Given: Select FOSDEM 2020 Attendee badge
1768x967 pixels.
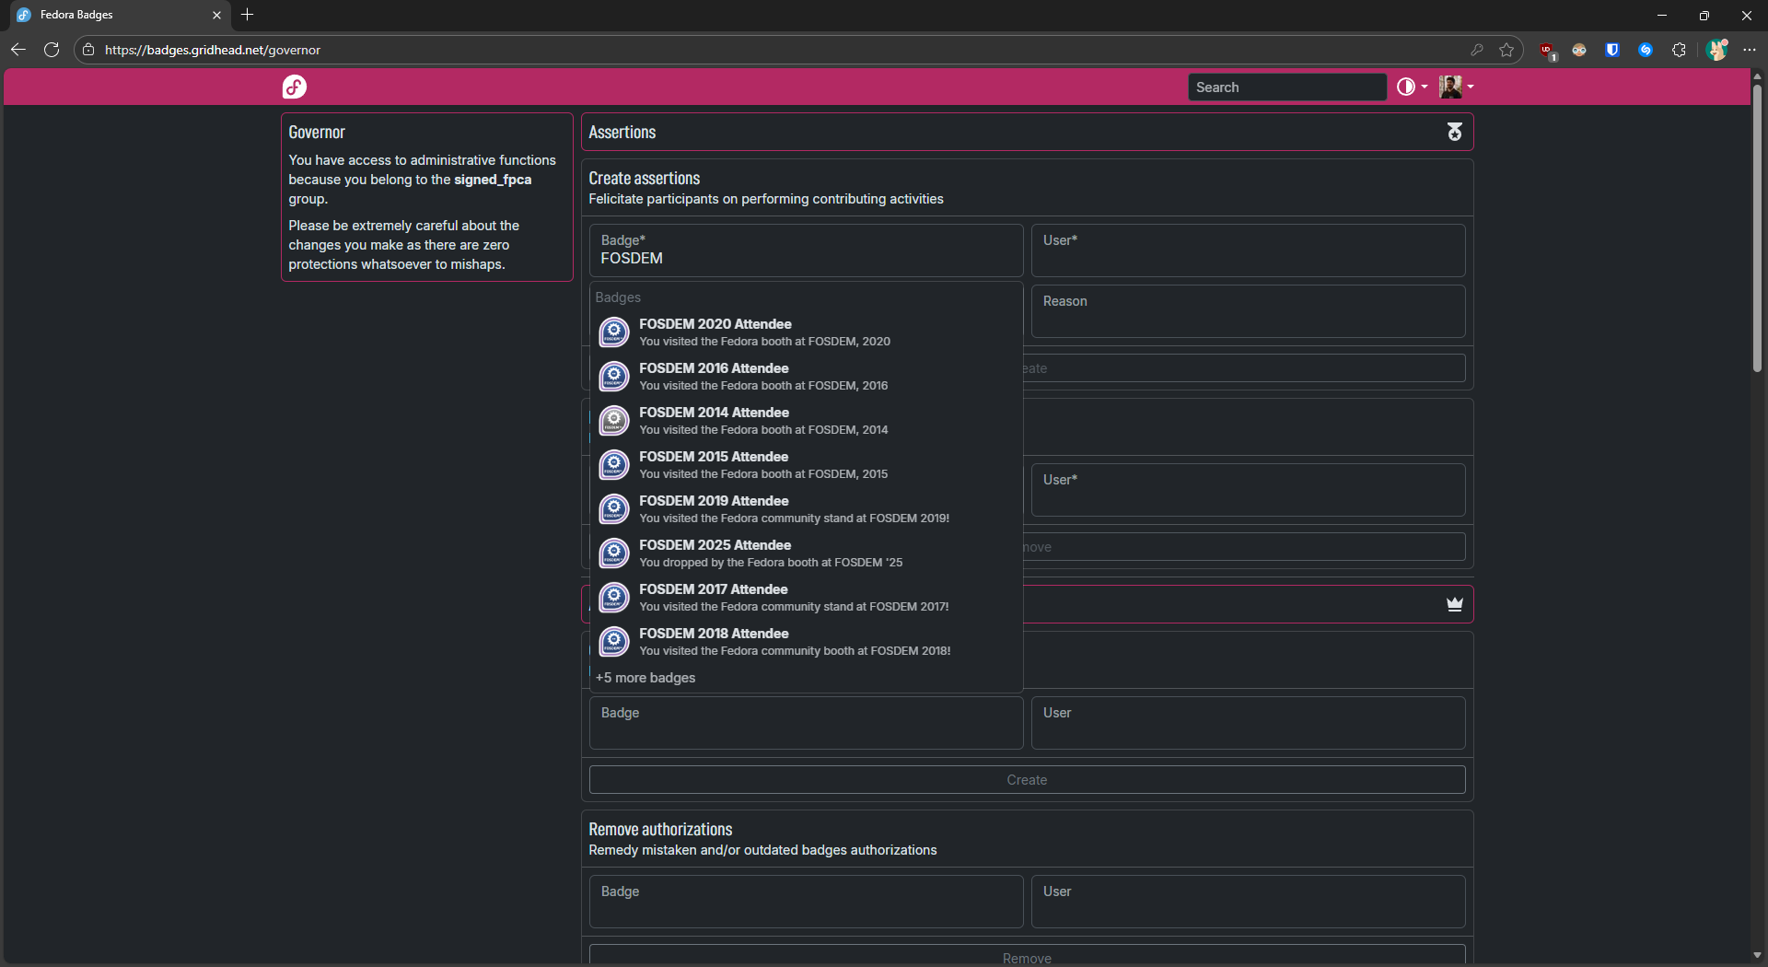Looking at the screenshot, I should pos(715,332).
